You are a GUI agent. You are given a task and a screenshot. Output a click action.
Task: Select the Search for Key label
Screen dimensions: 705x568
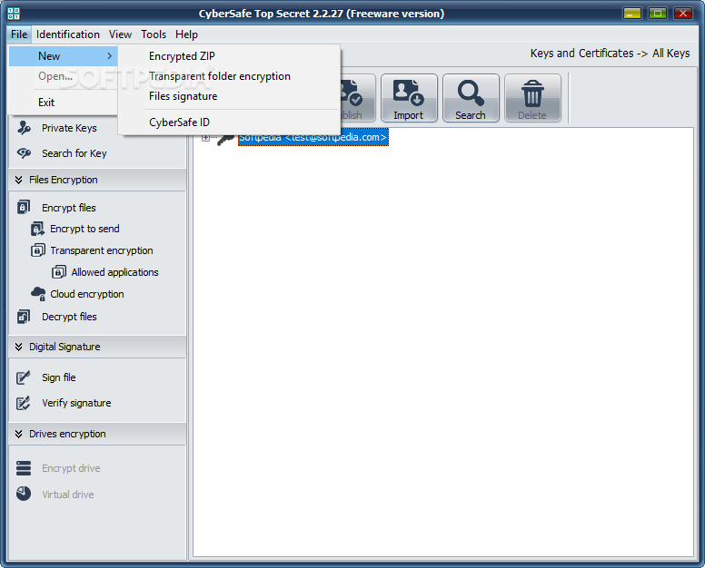pyautogui.click(x=74, y=153)
